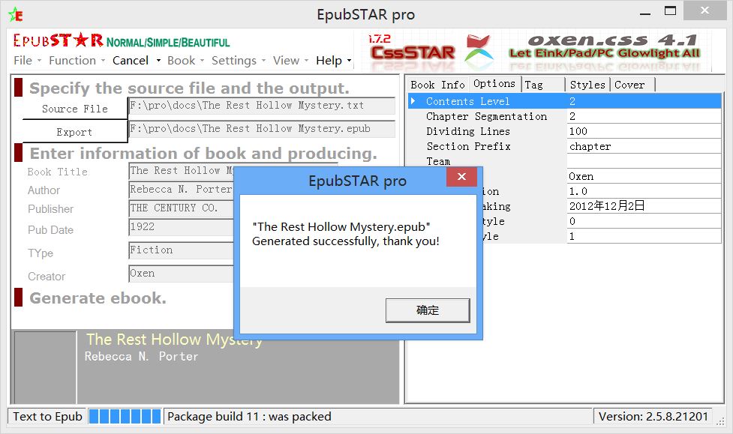Click the book cover thumbnail placeholder
Image resolution: width=733 pixels, height=434 pixels.
tap(45, 367)
